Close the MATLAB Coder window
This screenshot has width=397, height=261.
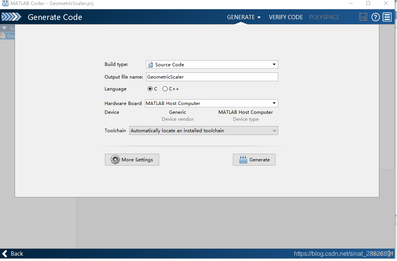point(385,3)
